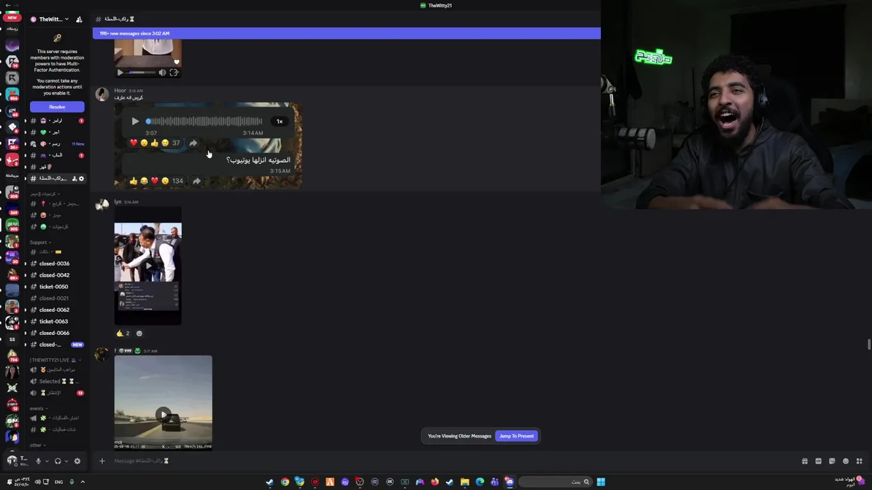
Task: Click the chat scrollbar thumb
Action: 869,344
